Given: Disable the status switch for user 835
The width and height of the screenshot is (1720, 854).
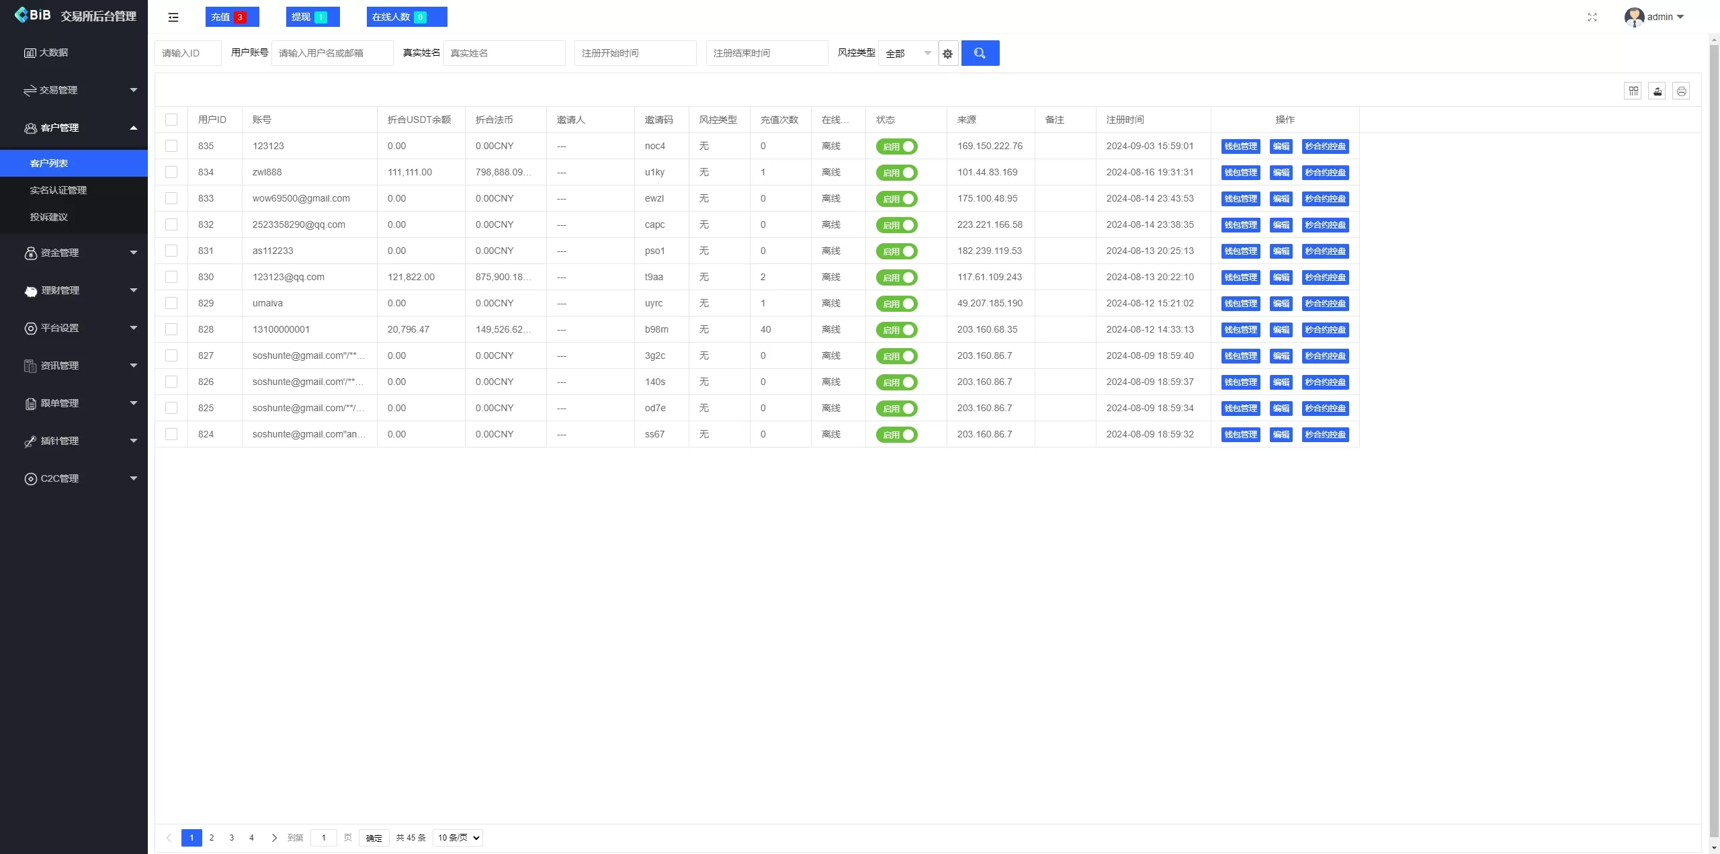Looking at the screenshot, I should [x=896, y=146].
